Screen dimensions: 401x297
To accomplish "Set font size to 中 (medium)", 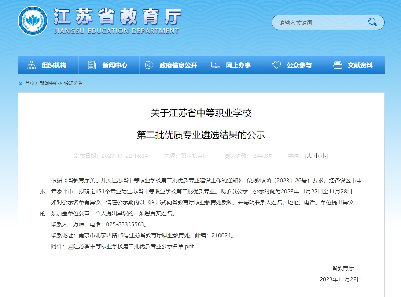I will (316, 156).
